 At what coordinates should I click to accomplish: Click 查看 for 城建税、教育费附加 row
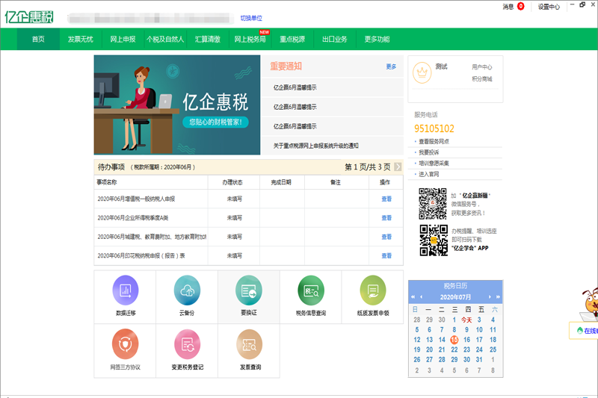[386, 237]
